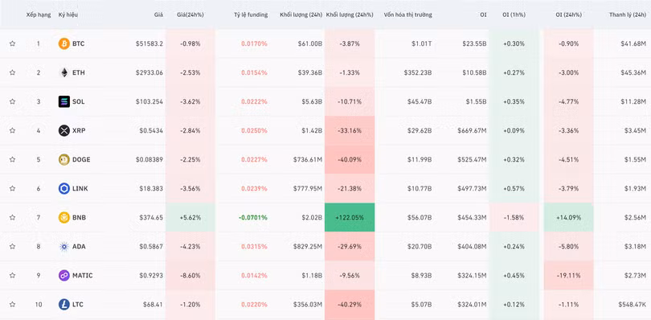Open the XRP symbol link

pos(79,130)
